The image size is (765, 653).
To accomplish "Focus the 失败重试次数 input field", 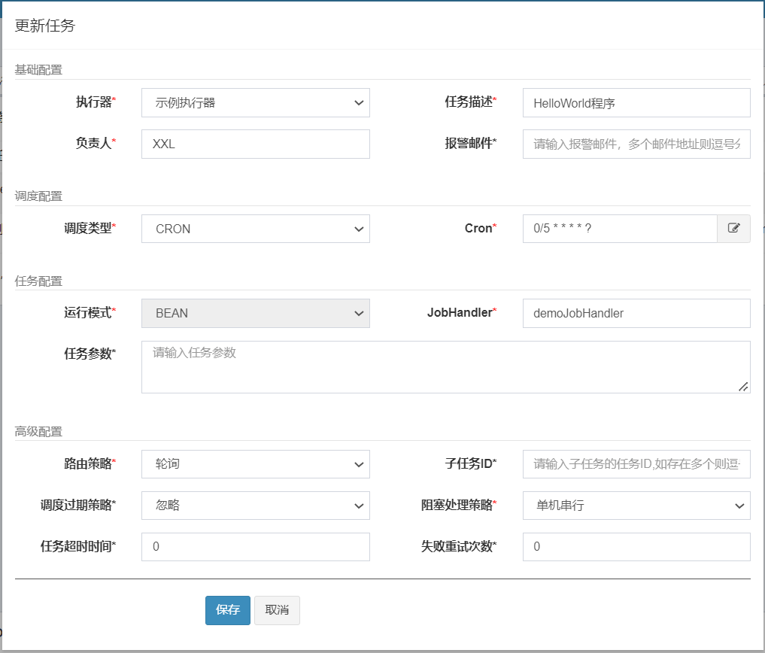I will pyautogui.click(x=636, y=547).
